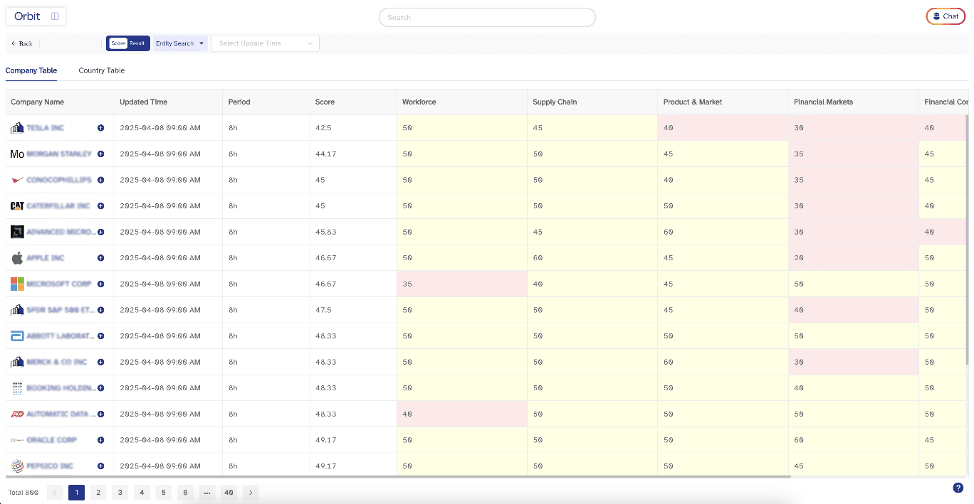Jump to last page 40
The image size is (974, 504).
[229, 492]
